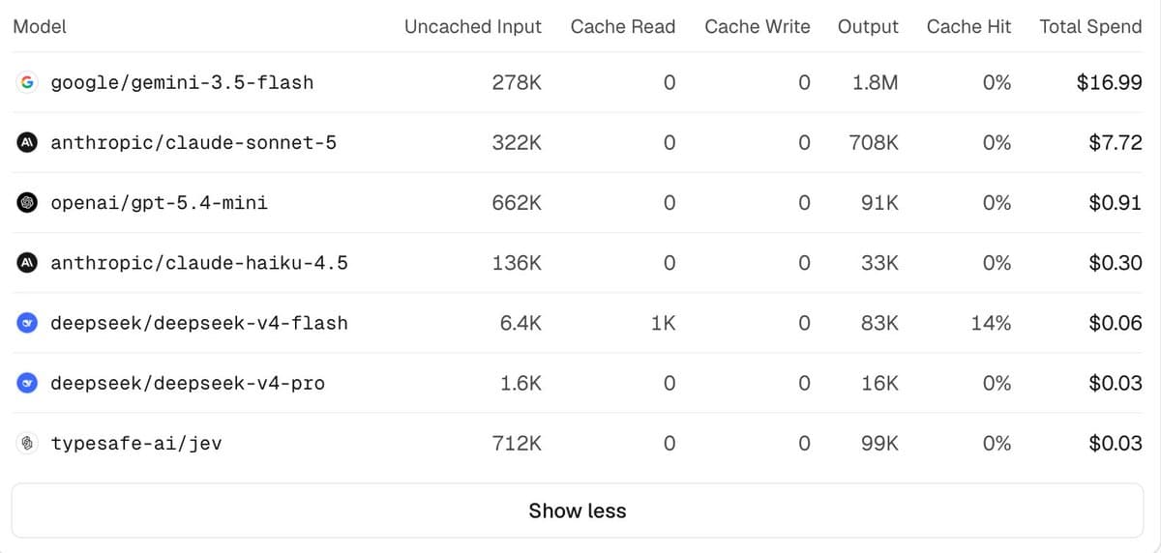Open the anthropic/claude-sonnet-5 model name
The width and height of the screenshot is (1161, 553).
(x=193, y=143)
